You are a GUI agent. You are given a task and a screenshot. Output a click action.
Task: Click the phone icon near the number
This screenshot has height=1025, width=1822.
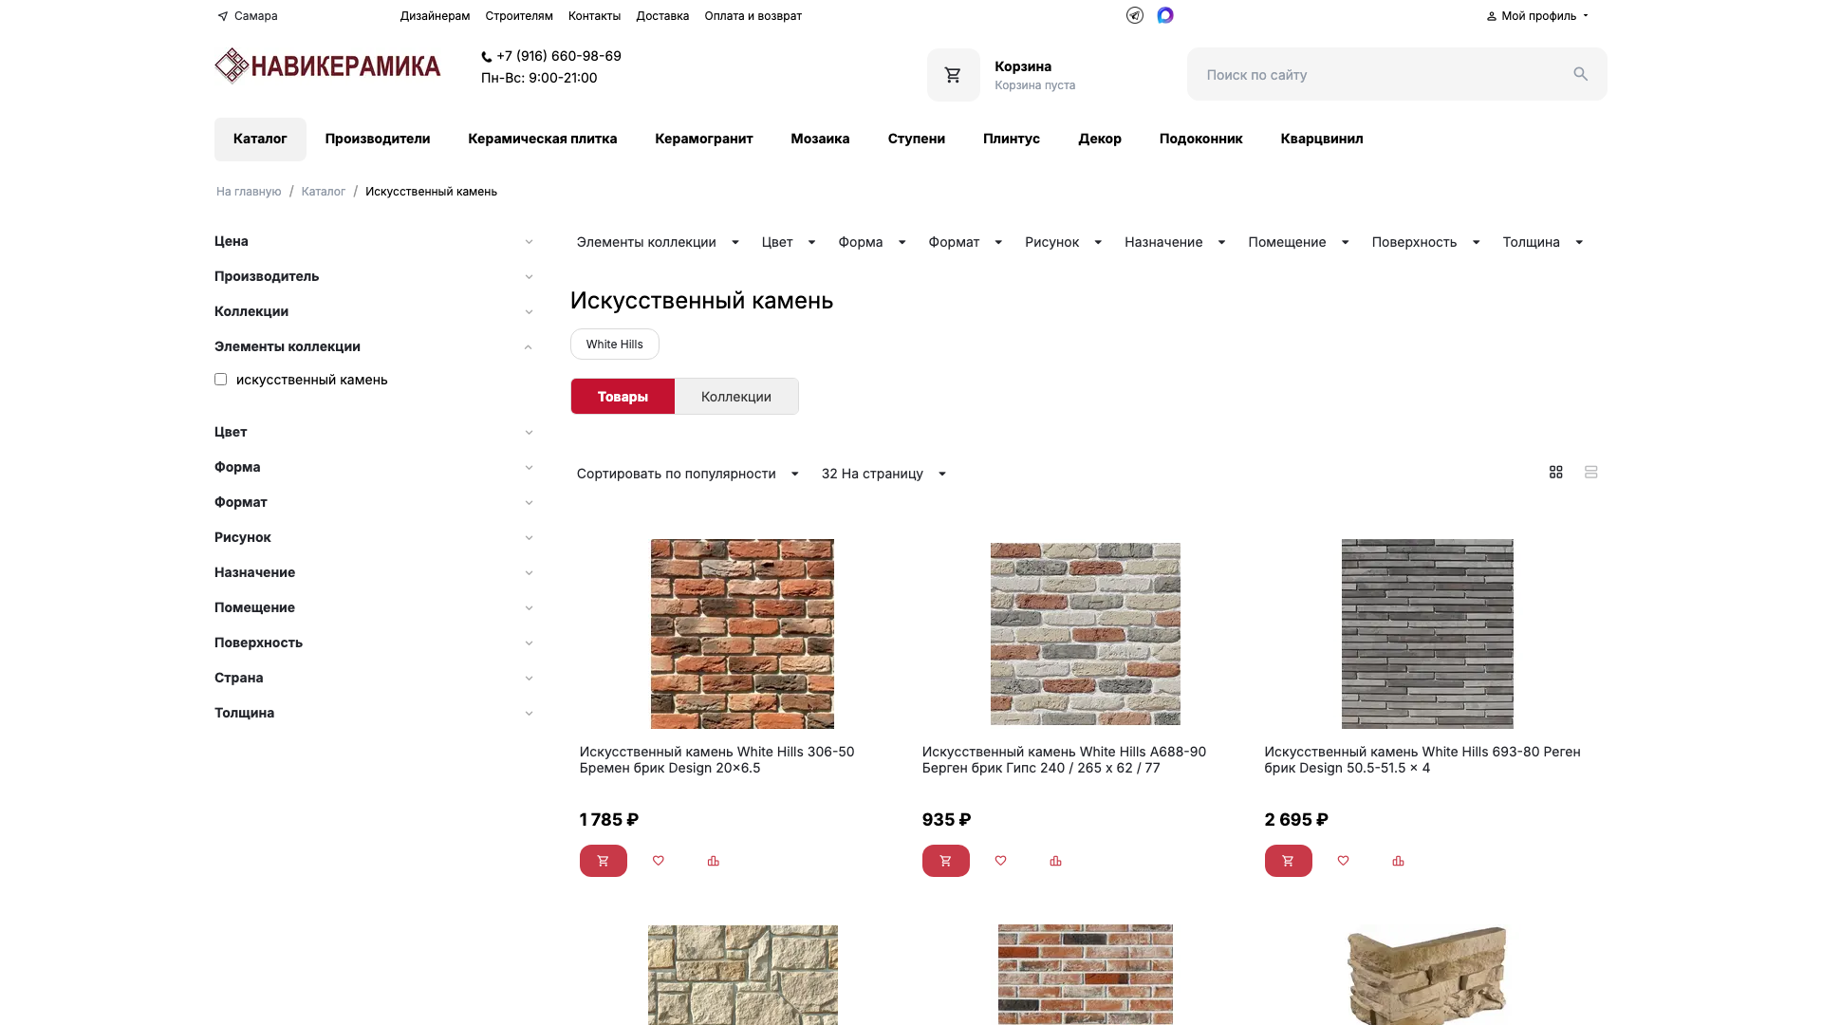tap(487, 57)
